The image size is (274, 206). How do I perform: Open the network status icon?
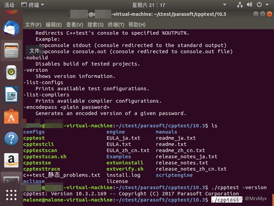click(x=240, y=5)
